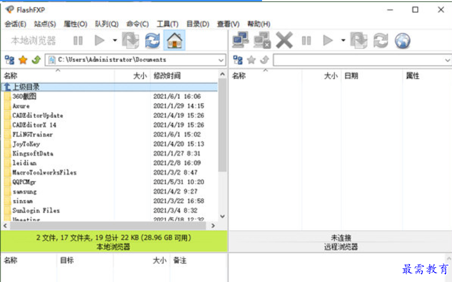Screen dimensions: 452x282
Task: Open the connect to site icon
Action: (240, 40)
